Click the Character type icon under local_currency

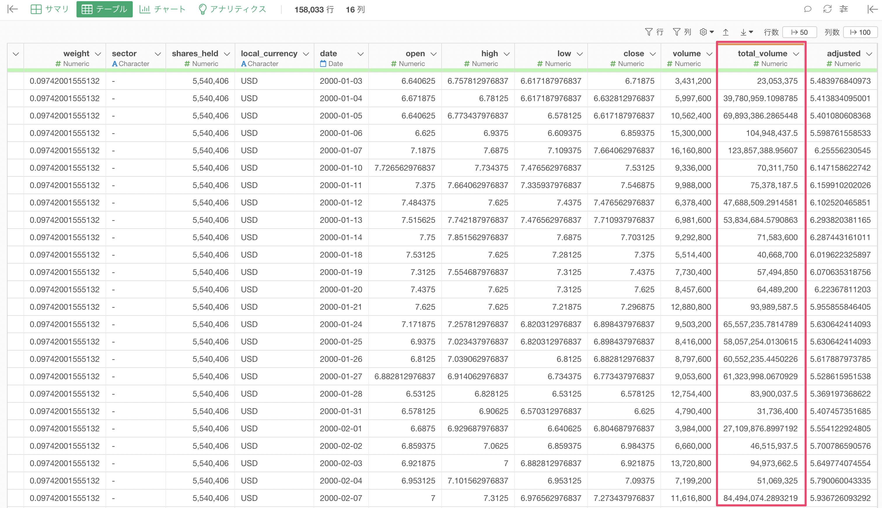(244, 64)
